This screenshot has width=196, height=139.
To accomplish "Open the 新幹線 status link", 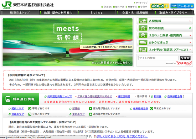I will click(x=76, y=108).
